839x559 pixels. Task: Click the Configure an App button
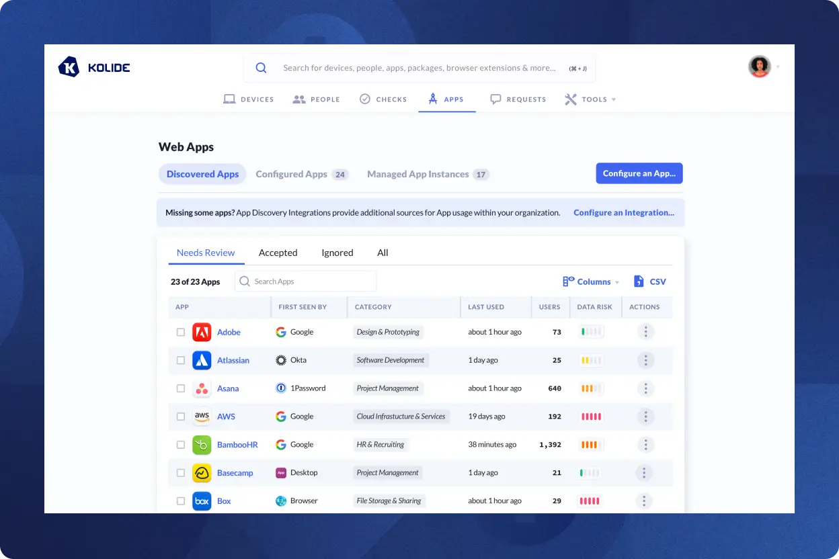(x=639, y=173)
